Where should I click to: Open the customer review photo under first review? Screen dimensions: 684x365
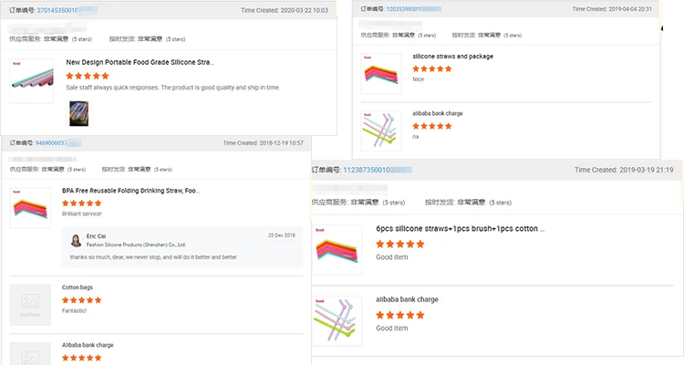click(x=79, y=113)
